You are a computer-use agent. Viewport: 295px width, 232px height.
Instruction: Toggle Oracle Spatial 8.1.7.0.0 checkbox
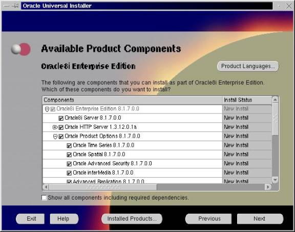click(69, 154)
